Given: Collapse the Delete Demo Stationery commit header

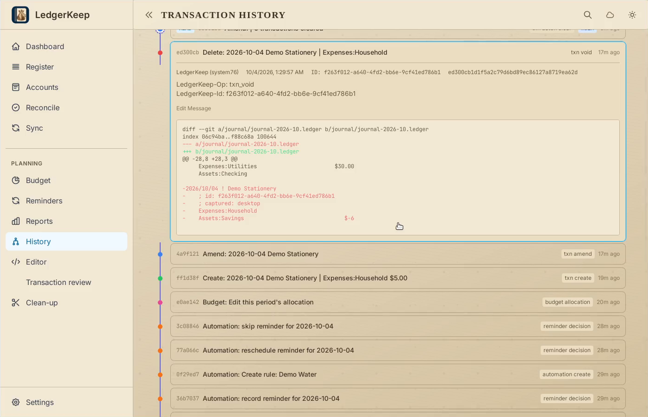Looking at the screenshot, I should 398,52.
